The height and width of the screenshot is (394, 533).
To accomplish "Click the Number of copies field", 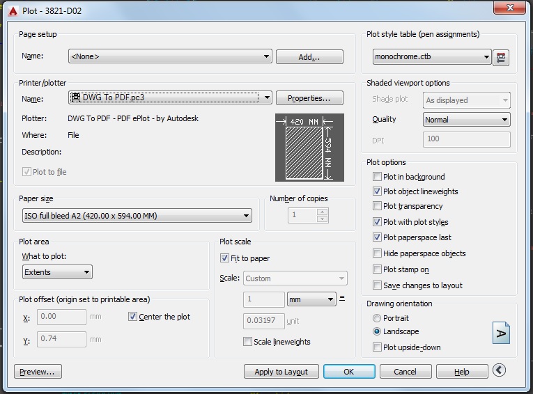I will tap(302, 215).
